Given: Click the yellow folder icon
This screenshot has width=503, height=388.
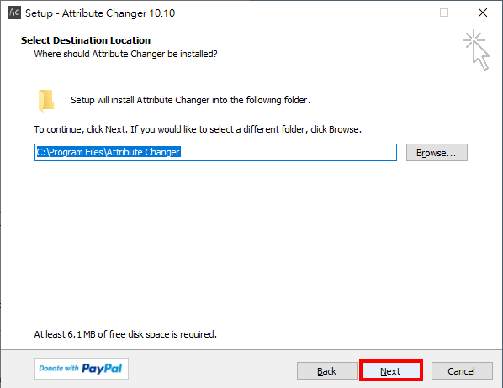Looking at the screenshot, I should tap(46, 101).
